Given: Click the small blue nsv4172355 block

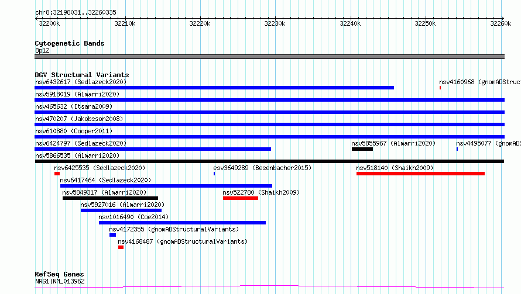Looking at the screenshot, I should pyautogui.click(x=112, y=236).
